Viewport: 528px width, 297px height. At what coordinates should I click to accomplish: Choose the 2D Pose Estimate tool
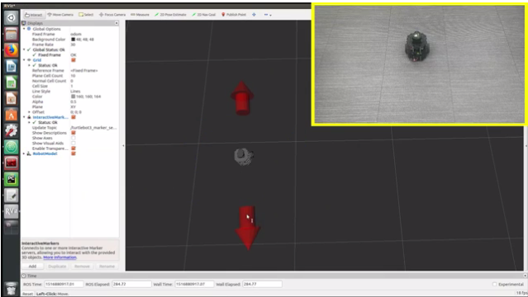[x=170, y=15]
